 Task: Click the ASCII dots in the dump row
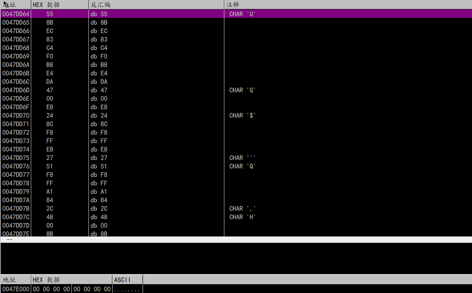click(127, 289)
